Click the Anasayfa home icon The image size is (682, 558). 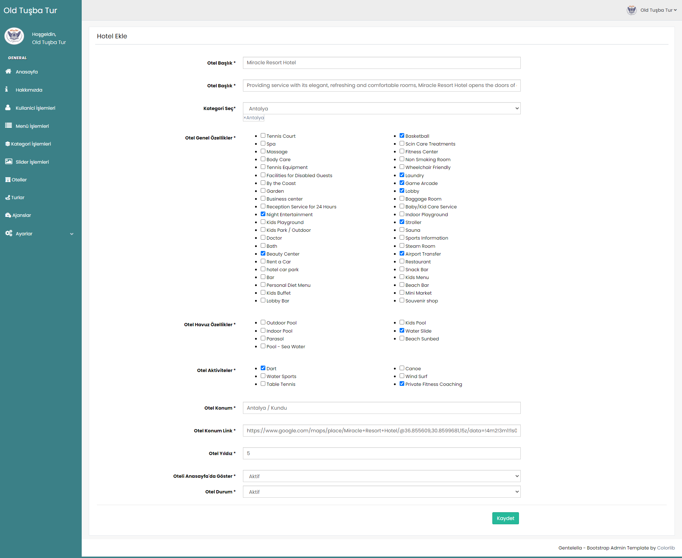pyautogui.click(x=8, y=71)
